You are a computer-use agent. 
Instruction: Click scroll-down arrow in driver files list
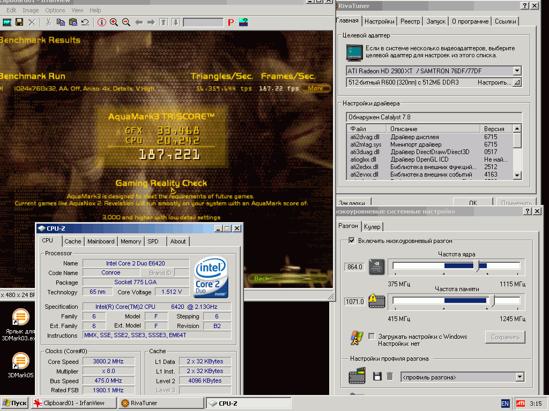[517, 175]
